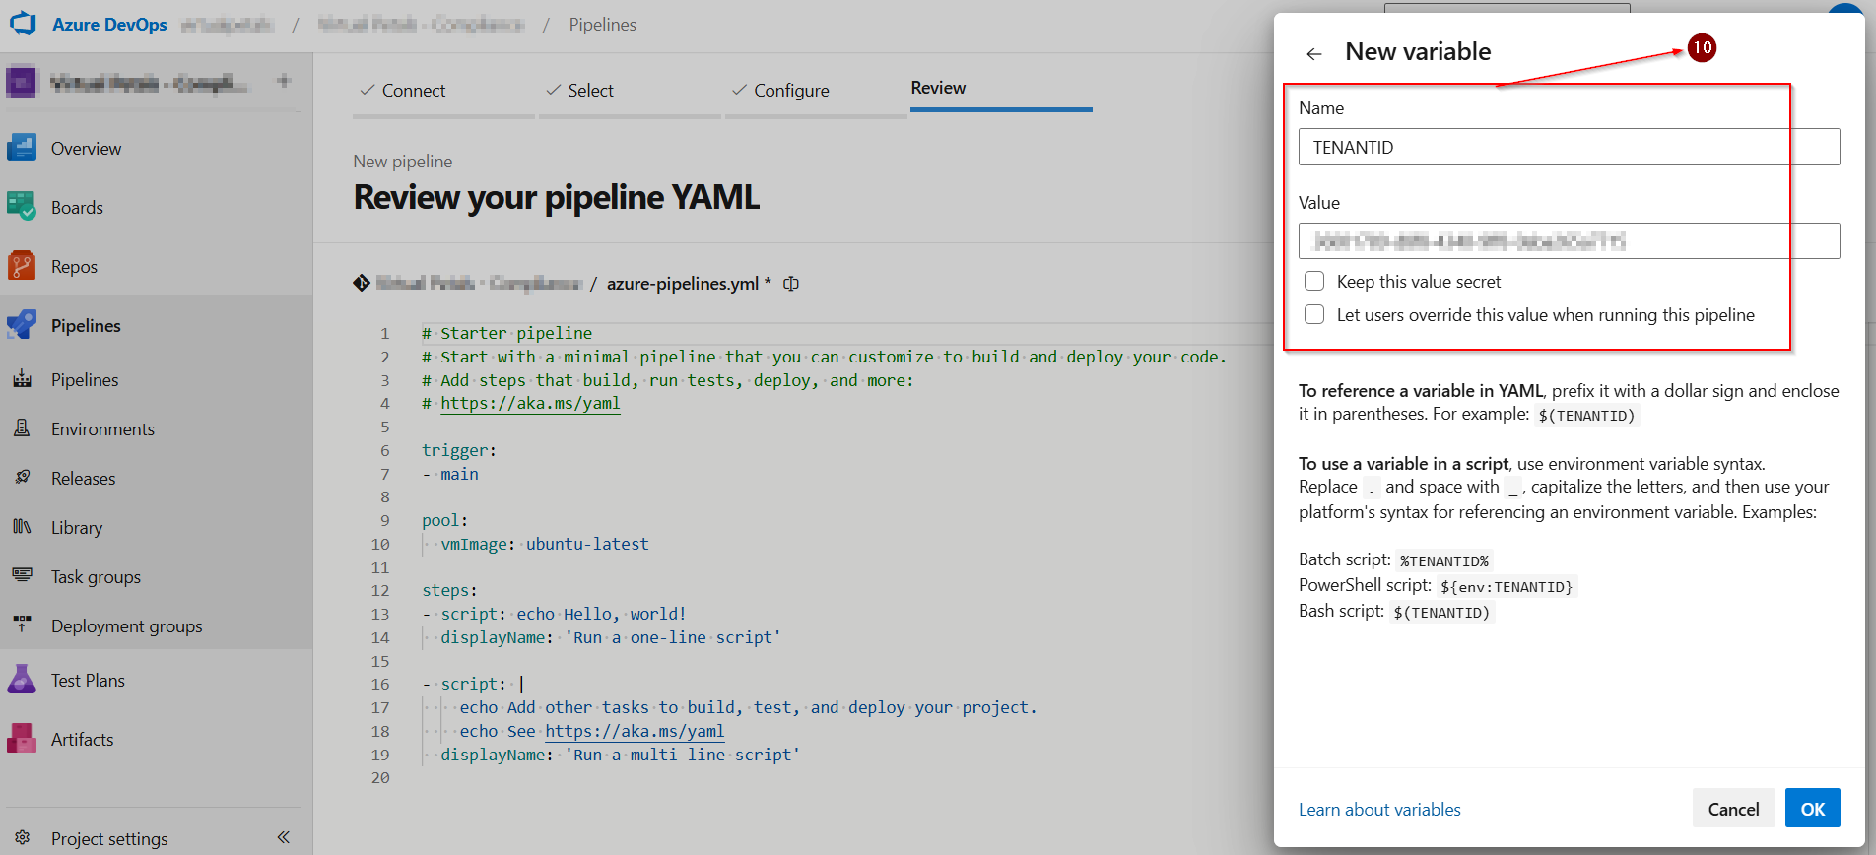The height and width of the screenshot is (855, 1876).
Task: Open the https://aka.ms/yaml link on line 4
Action: coord(530,403)
